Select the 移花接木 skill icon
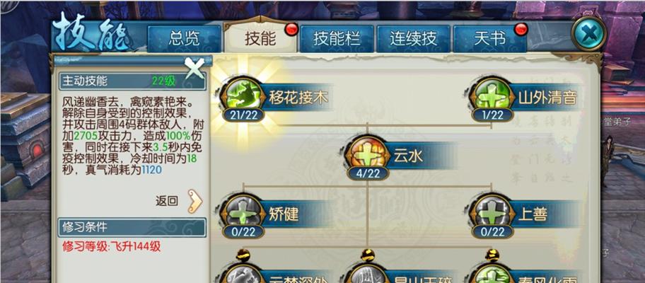Image resolution: width=645 pixels, height=283 pixels. coord(243,96)
